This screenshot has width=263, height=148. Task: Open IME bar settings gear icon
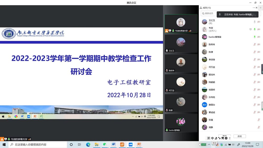pos(226,138)
